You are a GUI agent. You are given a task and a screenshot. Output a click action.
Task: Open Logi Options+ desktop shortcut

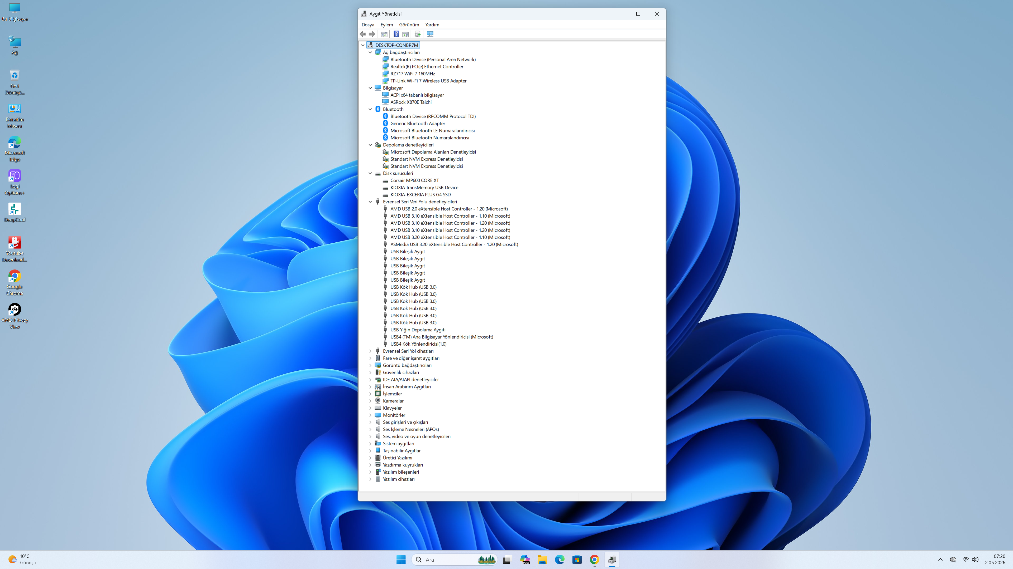(x=15, y=182)
